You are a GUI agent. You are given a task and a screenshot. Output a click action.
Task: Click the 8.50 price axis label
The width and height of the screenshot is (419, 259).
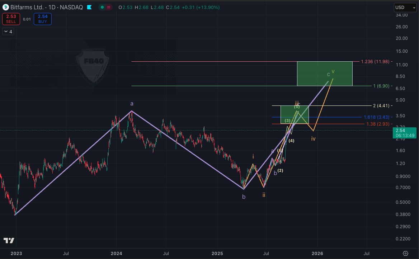(400, 76)
